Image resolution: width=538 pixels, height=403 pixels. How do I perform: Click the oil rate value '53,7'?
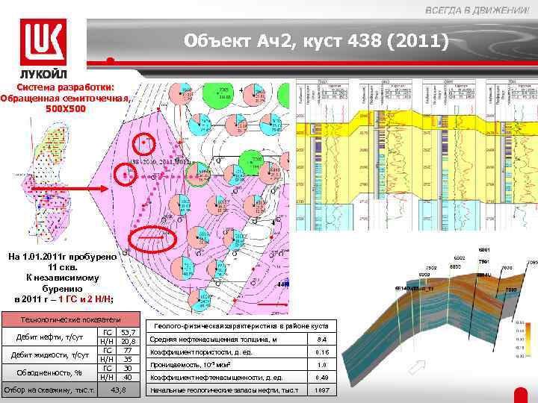[129, 332]
